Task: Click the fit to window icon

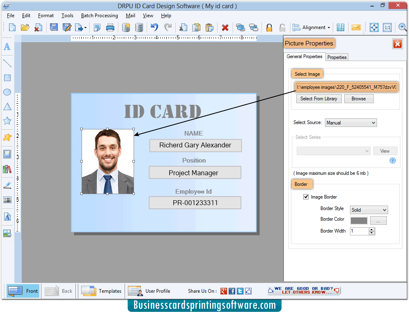Action: pyautogui.click(x=374, y=27)
